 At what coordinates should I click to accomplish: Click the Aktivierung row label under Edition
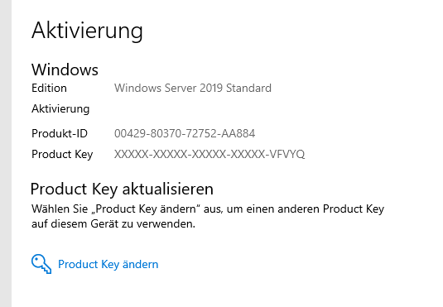pyautogui.click(x=60, y=108)
